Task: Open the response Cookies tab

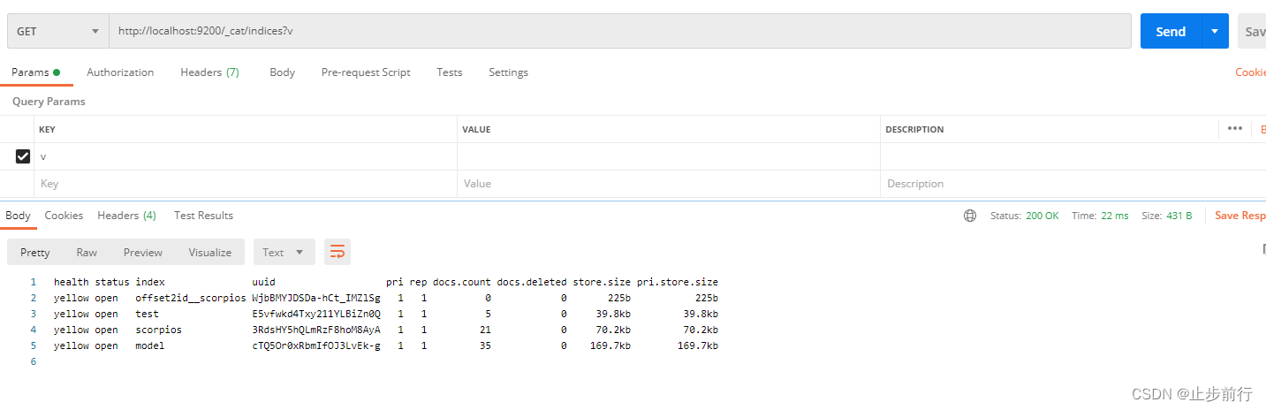Action: click(64, 216)
